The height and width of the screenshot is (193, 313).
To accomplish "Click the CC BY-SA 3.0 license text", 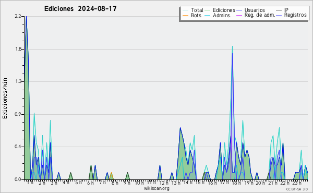I will coord(297,189).
